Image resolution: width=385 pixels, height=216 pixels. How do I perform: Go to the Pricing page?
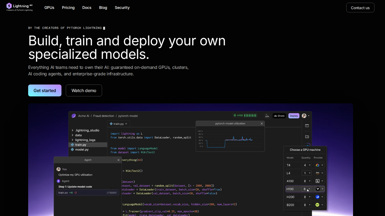[x=68, y=8]
